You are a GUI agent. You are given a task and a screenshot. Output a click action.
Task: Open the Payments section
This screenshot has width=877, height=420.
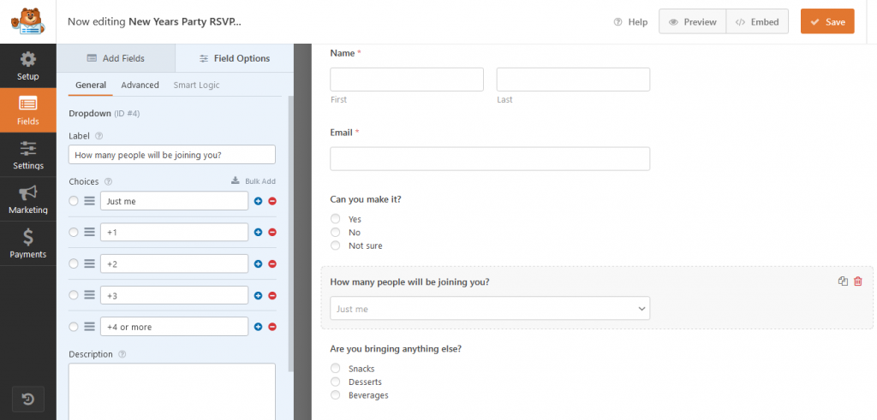pos(27,244)
